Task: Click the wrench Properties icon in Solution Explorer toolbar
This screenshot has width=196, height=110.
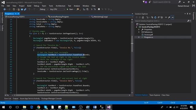Action: (x=169, y=17)
